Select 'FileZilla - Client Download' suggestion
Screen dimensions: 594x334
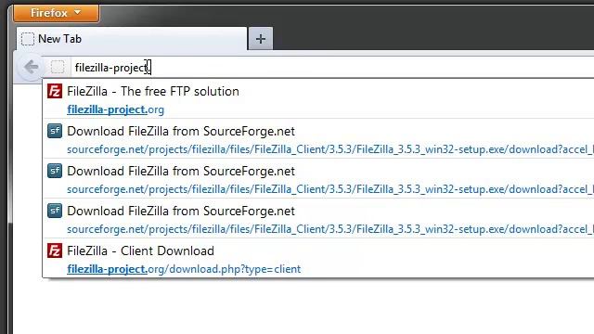click(318, 258)
